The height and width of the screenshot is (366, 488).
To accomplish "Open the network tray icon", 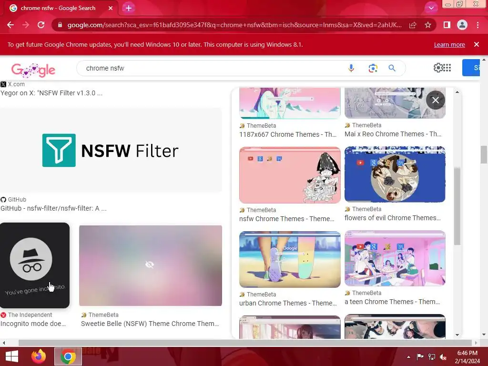I will (432, 357).
